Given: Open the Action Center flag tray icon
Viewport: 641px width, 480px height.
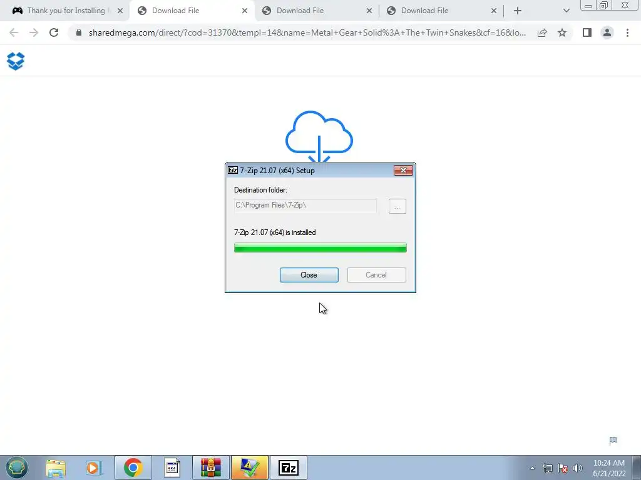Looking at the screenshot, I should coord(563,468).
